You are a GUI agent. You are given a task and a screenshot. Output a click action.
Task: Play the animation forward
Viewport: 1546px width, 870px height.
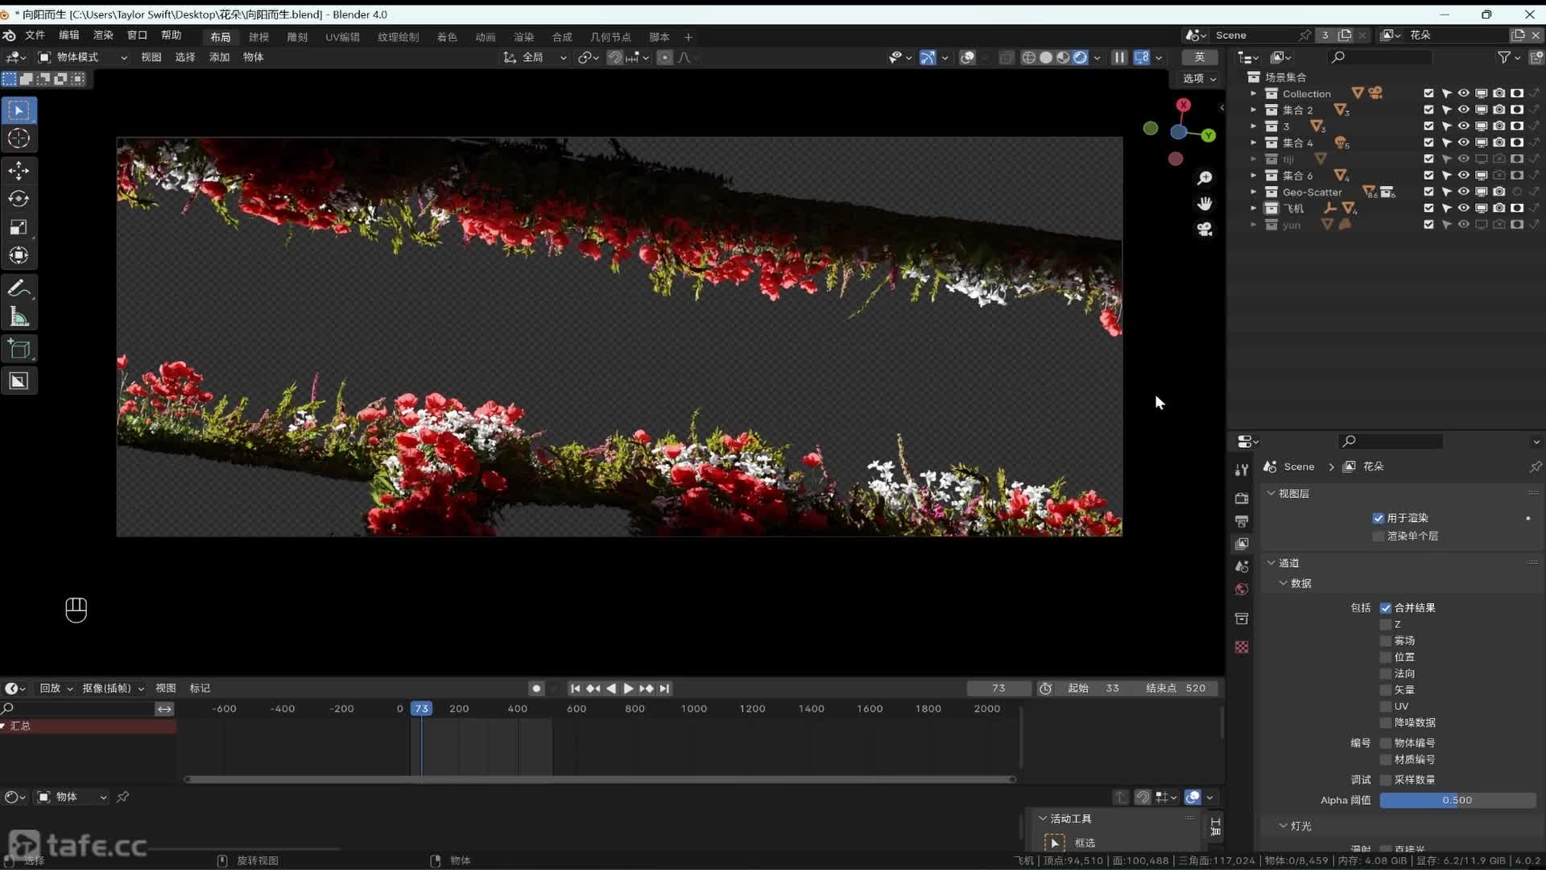(628, 689)
